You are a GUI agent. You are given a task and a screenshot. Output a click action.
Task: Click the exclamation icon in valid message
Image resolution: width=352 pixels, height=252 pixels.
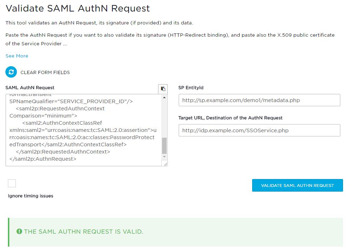19,232
